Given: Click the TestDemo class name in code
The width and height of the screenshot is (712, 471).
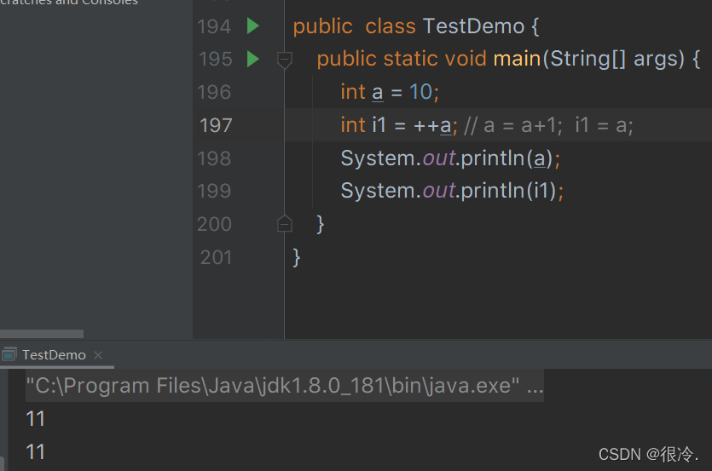Looking at the screenshot, I should tap(473, 26).
